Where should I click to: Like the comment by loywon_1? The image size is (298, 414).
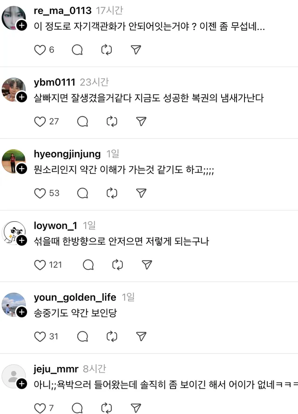(x=41, y=264)
